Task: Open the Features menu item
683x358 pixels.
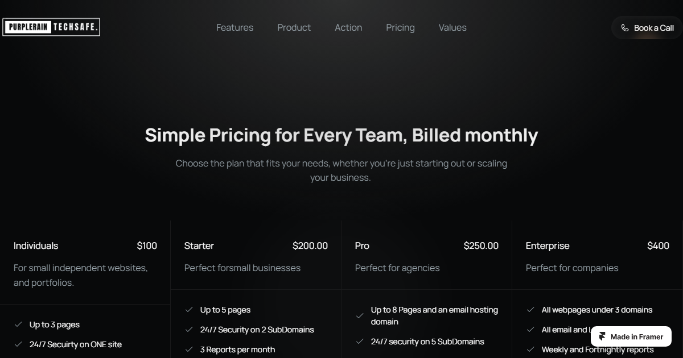Action: [234, 27]
